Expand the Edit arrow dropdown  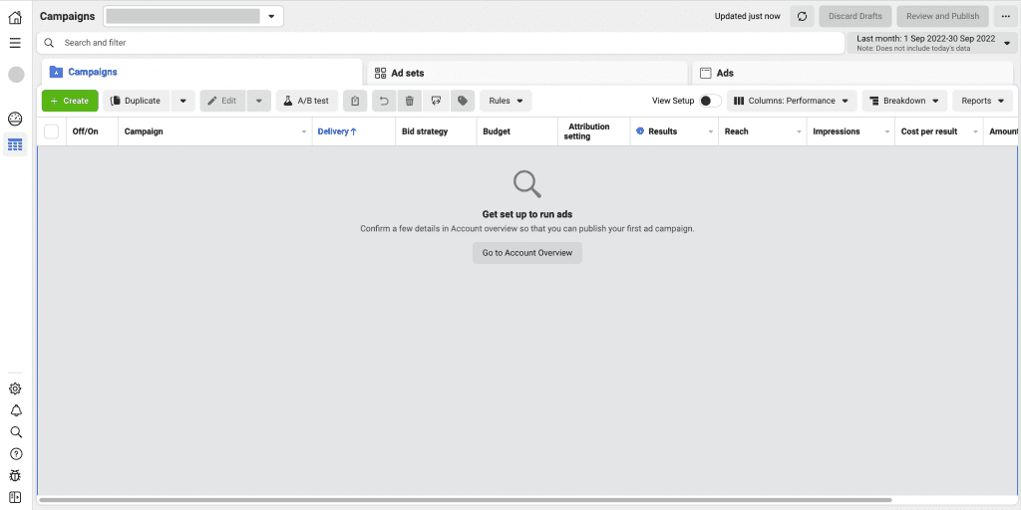point(259,101)
